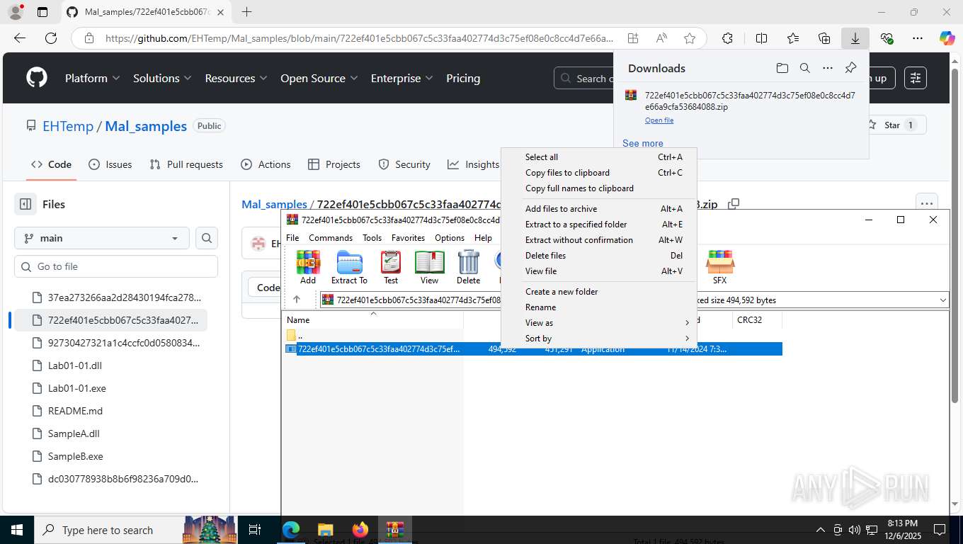Click the Extract To toolbar icon
963x544 pixels.
[349, 267]
